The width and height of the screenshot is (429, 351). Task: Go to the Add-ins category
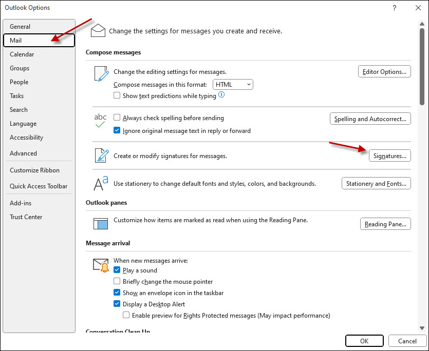click(x=39, y=203)
